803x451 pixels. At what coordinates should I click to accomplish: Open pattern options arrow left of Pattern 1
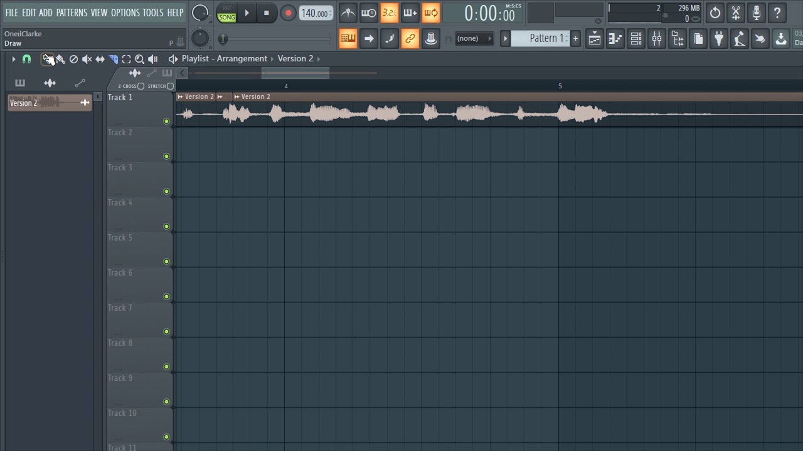tap(505, 39)
